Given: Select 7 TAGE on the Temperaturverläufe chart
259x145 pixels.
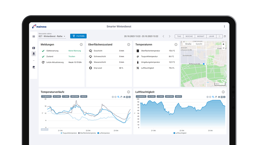Looking at the screenshot, I should (65, 96).
